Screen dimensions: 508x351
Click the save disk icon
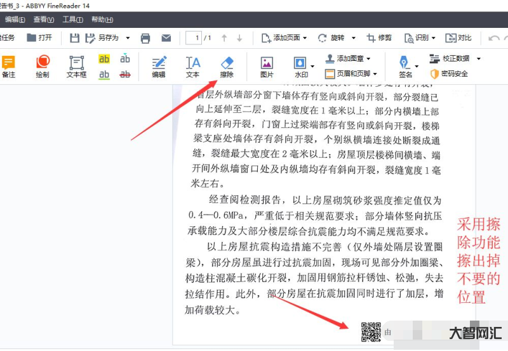75,38
